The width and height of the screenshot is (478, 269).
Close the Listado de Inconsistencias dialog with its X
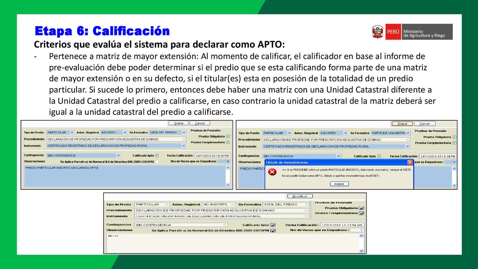point(410,162)
